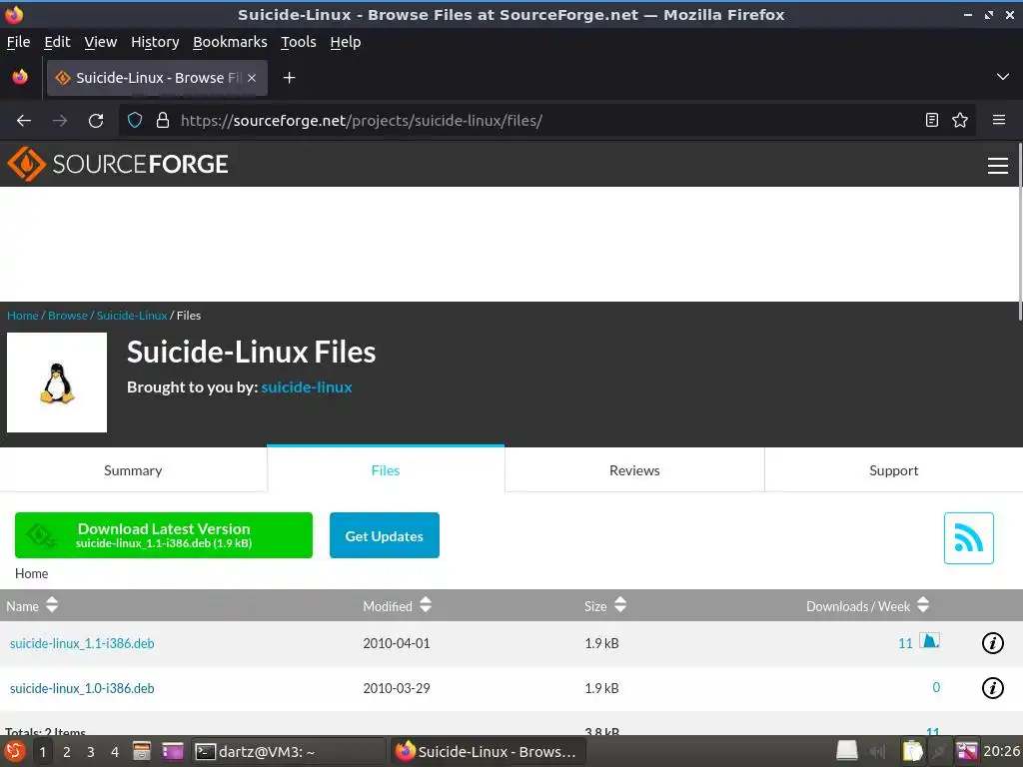This screenshot has height=767, width=1023.
Task: Open Firefox application menu
Action: pyautogui.click(x=999, y=120)
